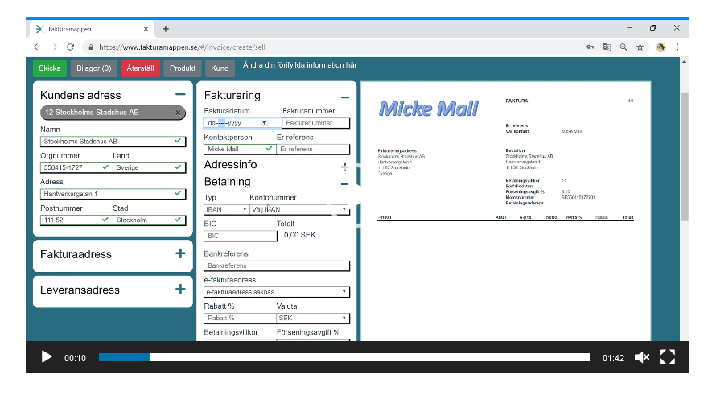The image size is (716, 399).
Task: Open the e-fakturaadress dropdown
Action: point(277,292)
